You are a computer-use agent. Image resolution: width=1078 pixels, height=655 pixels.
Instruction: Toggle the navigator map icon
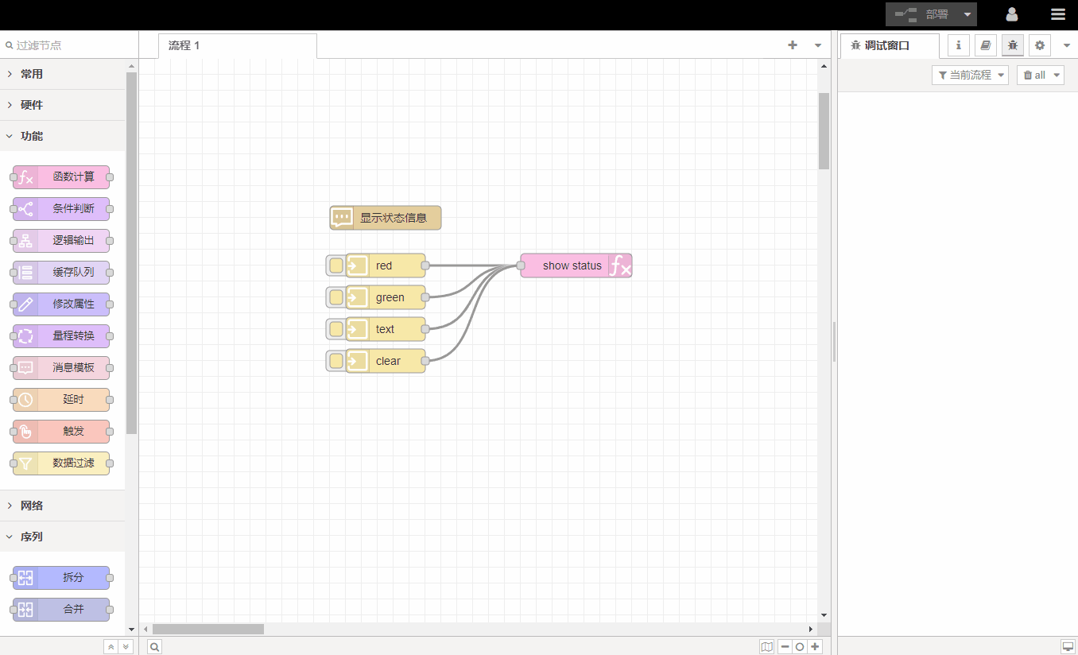coord(766,647)
